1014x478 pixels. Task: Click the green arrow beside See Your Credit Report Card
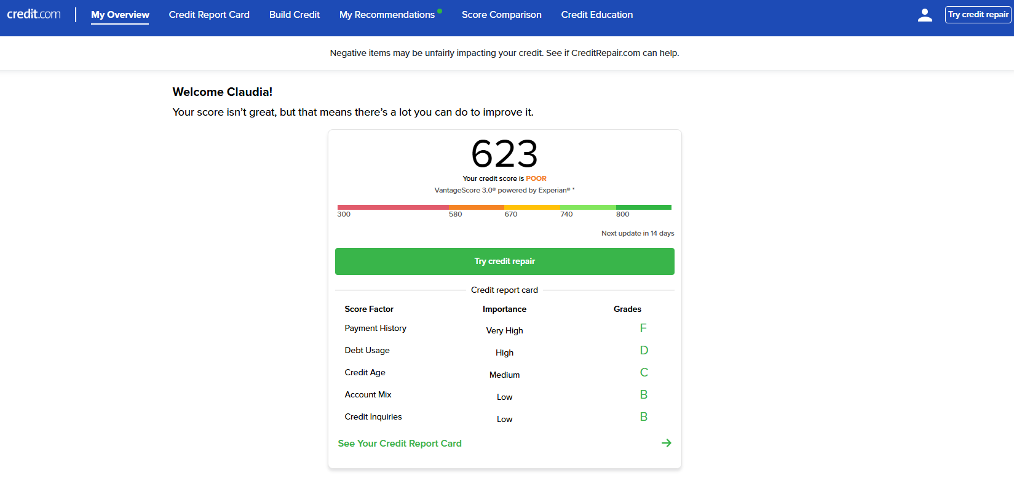(666, 443)
